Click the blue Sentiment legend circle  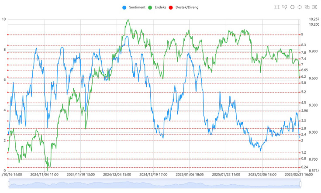124,7
